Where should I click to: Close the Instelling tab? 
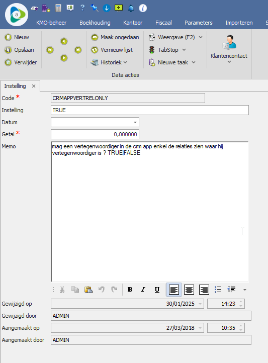pos(34,86)
